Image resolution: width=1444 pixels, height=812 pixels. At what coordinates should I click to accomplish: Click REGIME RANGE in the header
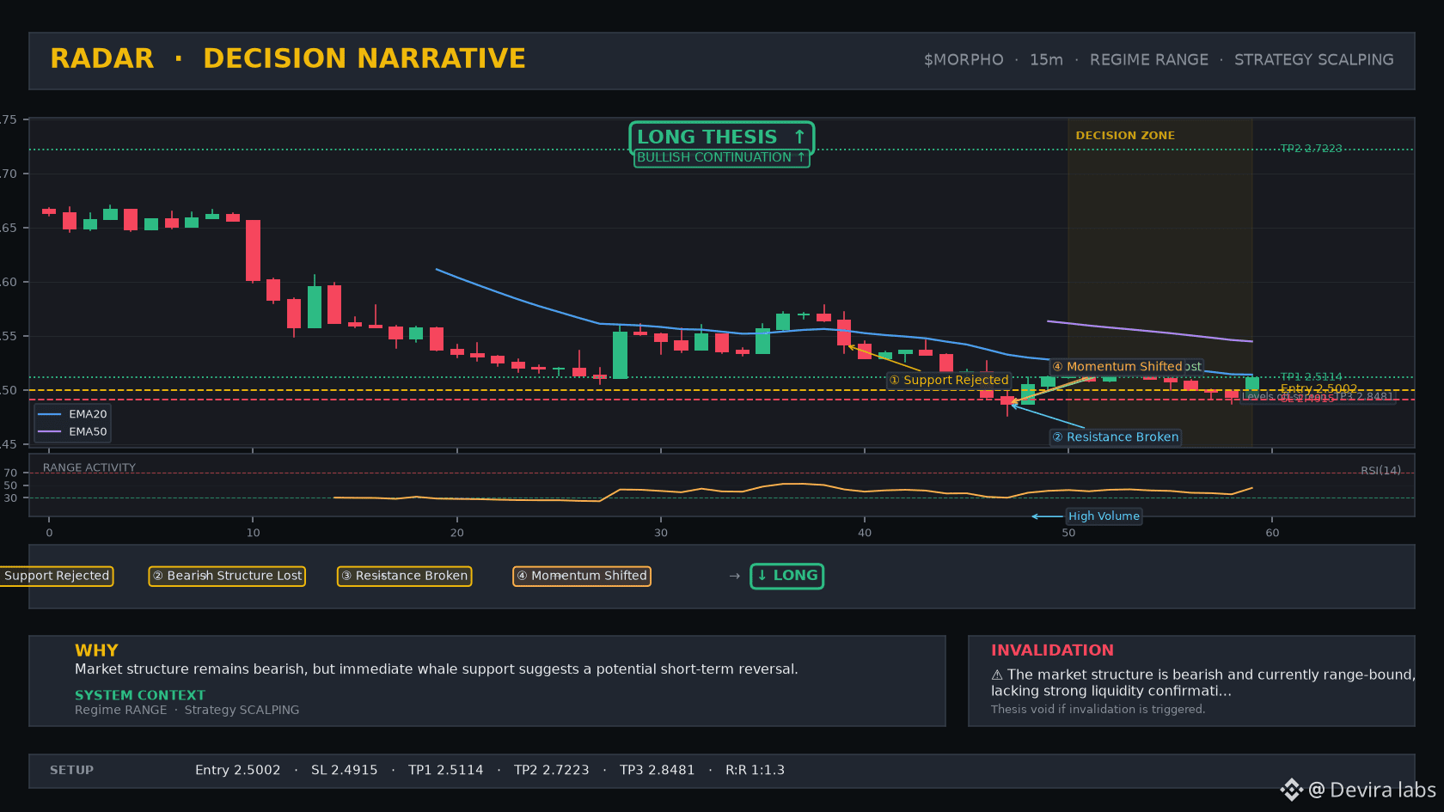[x=1149, y=60]
